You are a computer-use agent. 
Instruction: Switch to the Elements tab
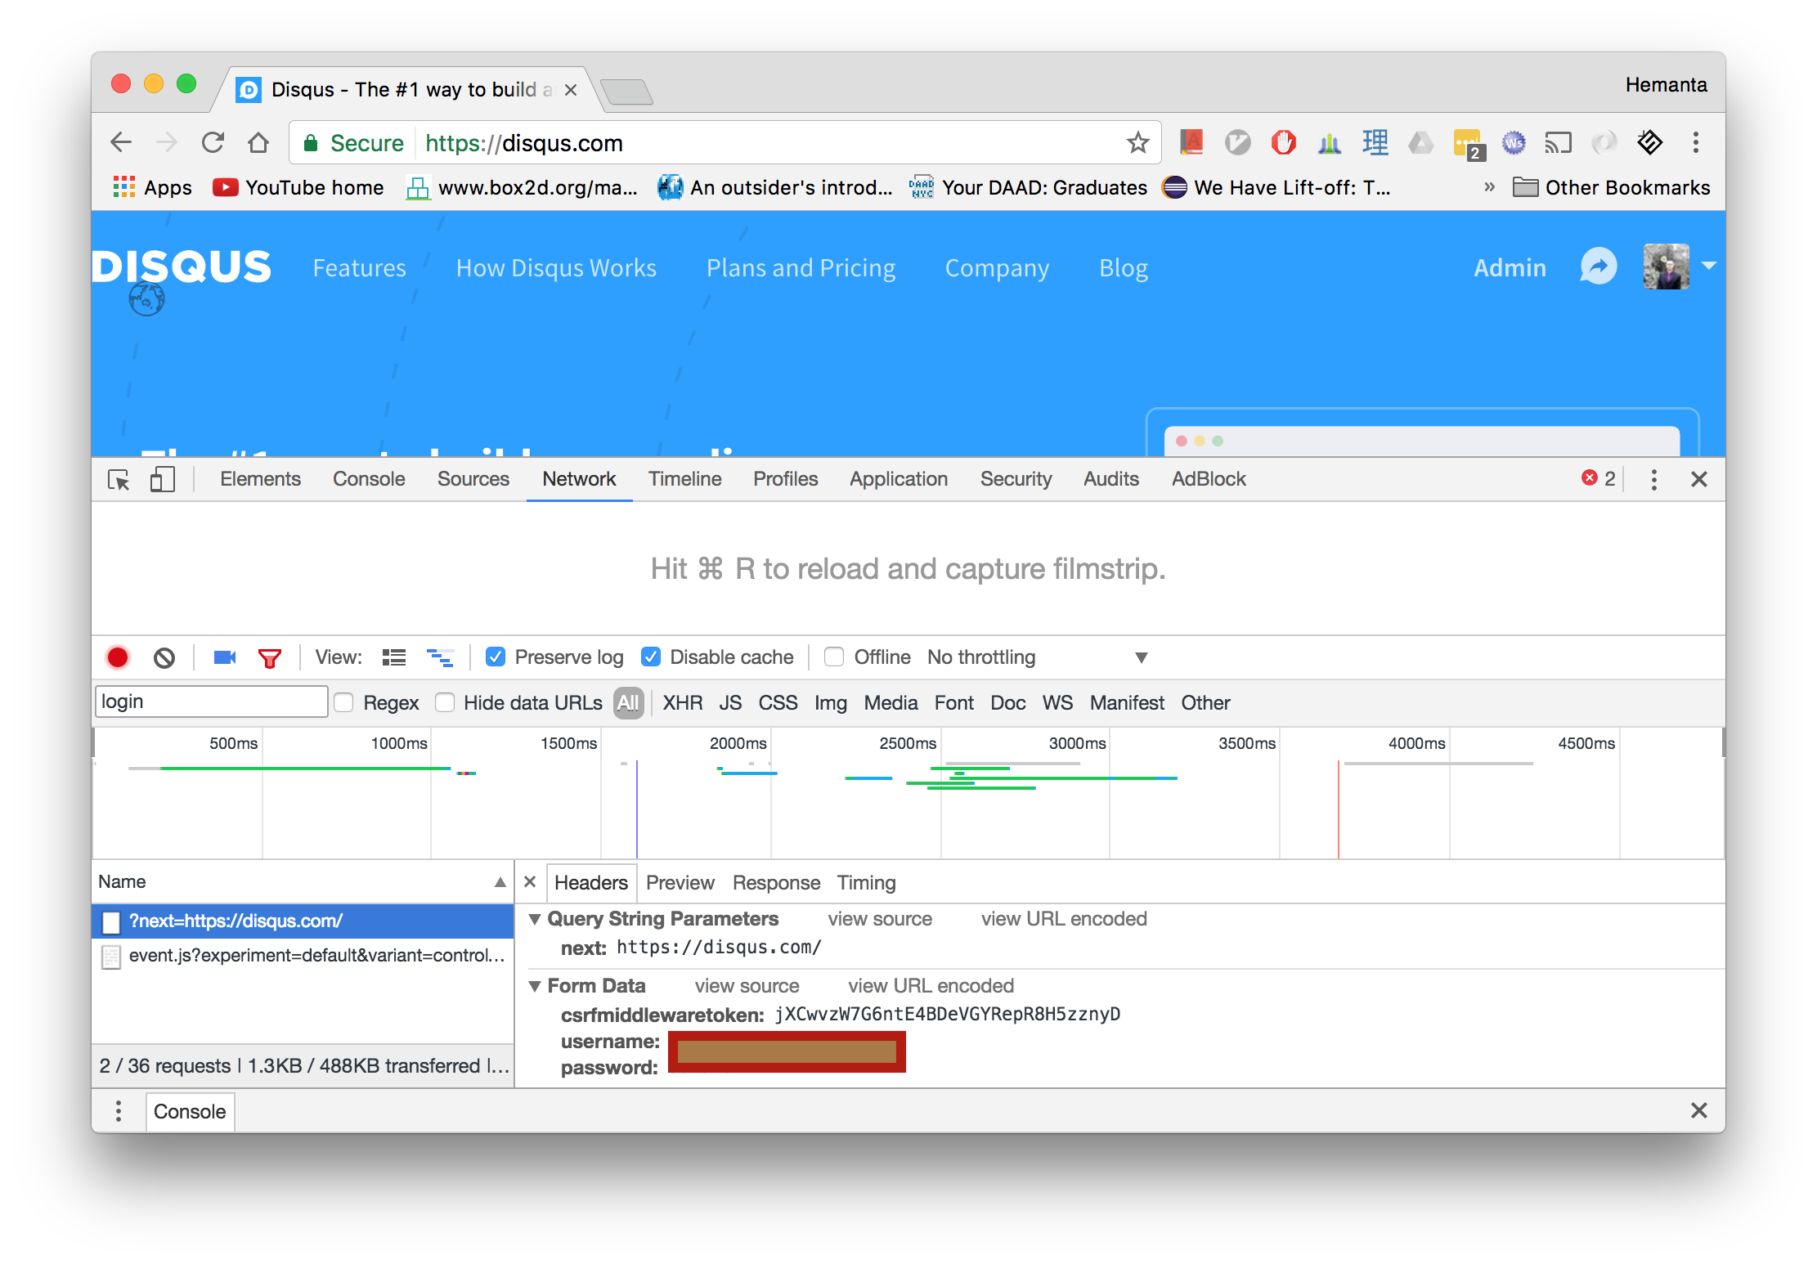coord(260,479)
